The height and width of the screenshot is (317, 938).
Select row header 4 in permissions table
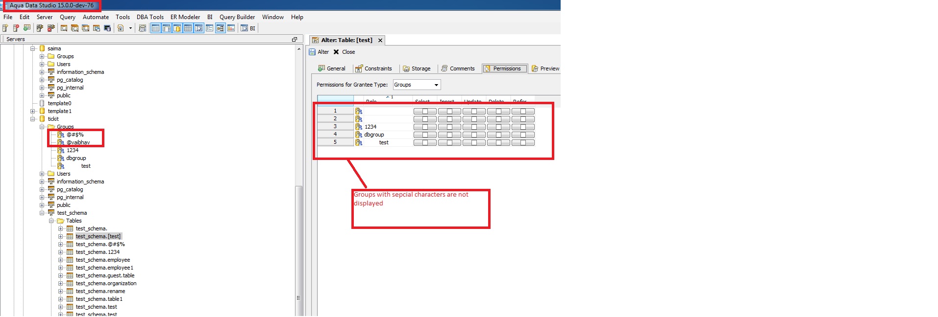coord(335,134)
